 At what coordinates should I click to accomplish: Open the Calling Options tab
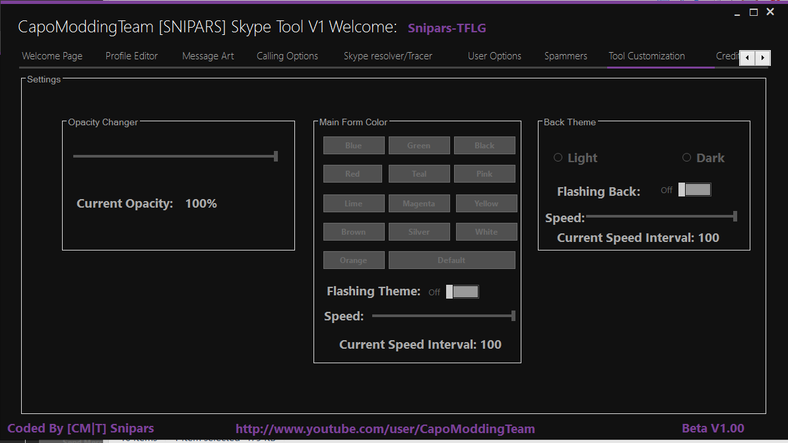[288, 56]
